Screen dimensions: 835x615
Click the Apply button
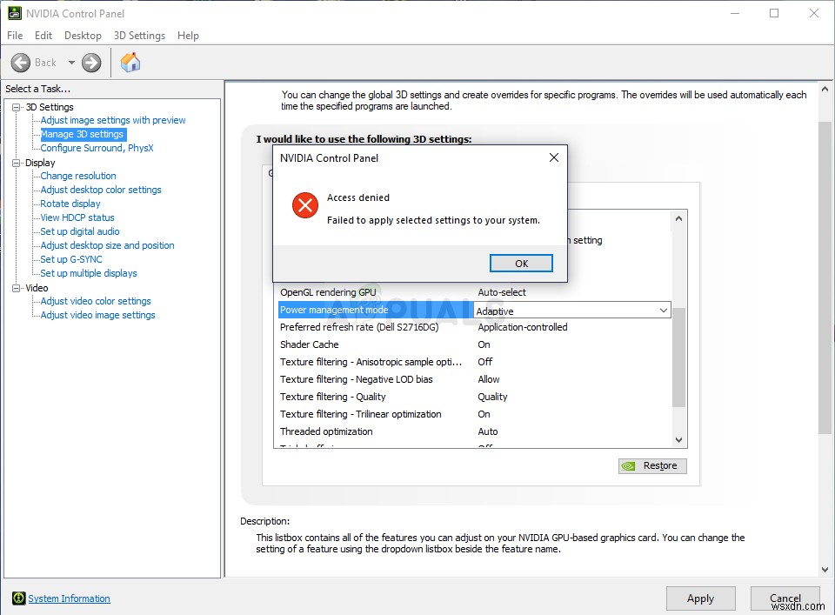(700, 598)
